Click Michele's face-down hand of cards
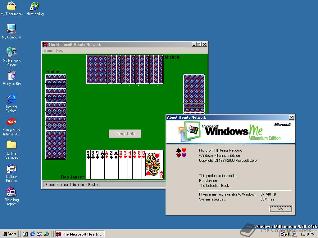 125,69
